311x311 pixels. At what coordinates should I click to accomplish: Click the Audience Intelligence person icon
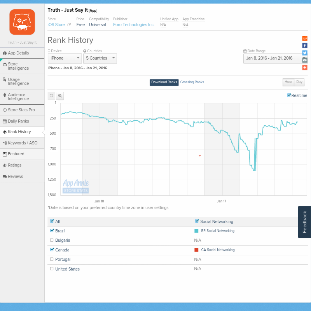pos(5,95)
